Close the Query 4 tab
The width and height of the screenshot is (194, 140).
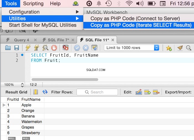pyautogui.click(x=35, y=40)
